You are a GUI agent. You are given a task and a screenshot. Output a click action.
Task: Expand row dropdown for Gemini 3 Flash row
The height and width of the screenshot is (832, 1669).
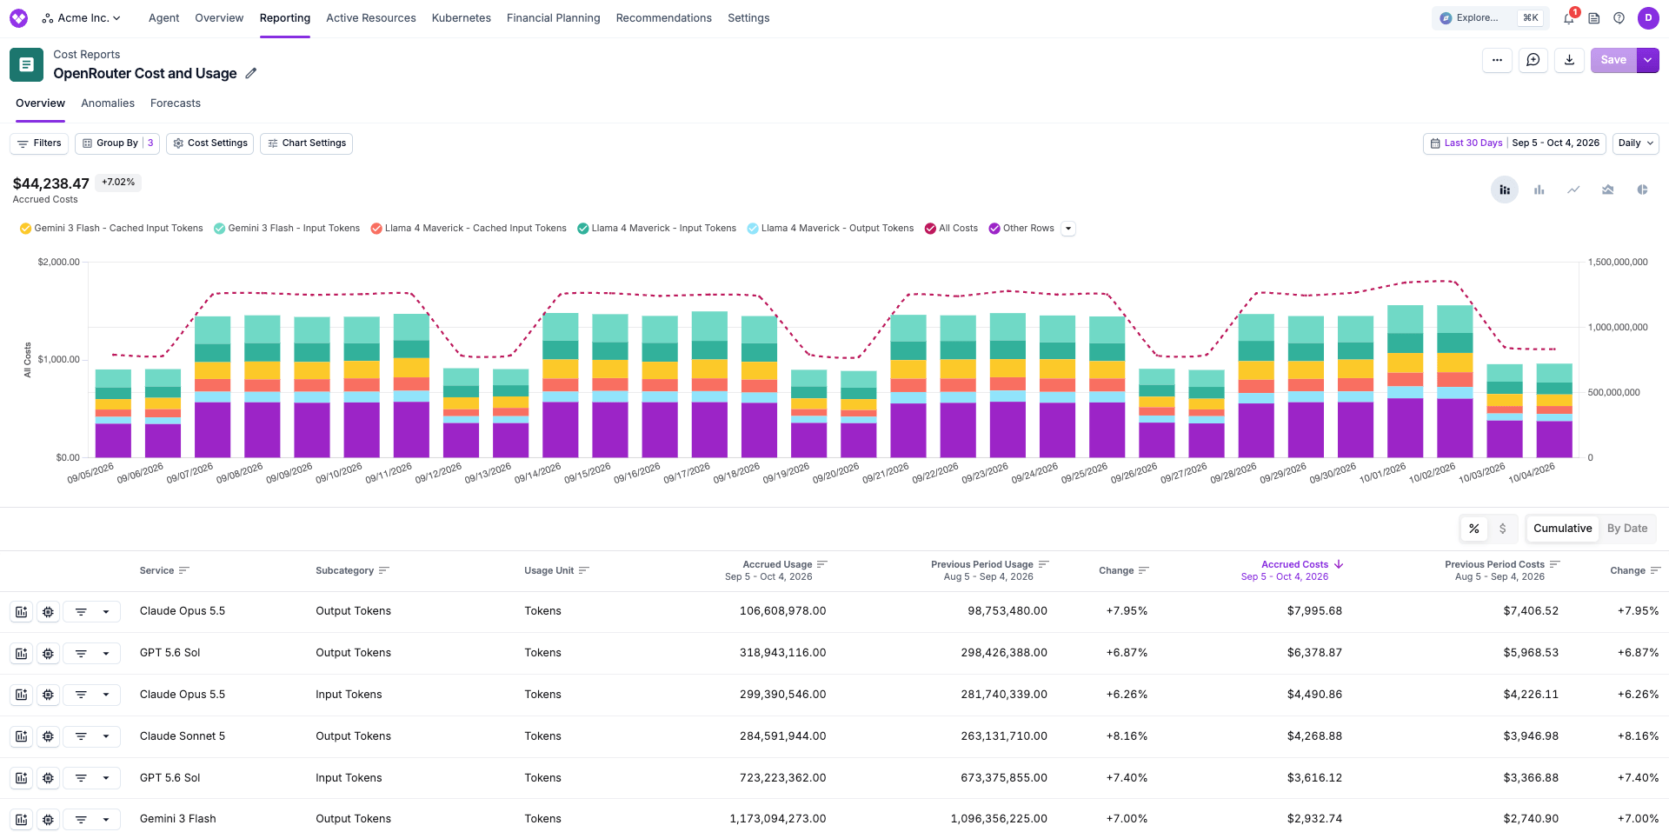(106, 819)
